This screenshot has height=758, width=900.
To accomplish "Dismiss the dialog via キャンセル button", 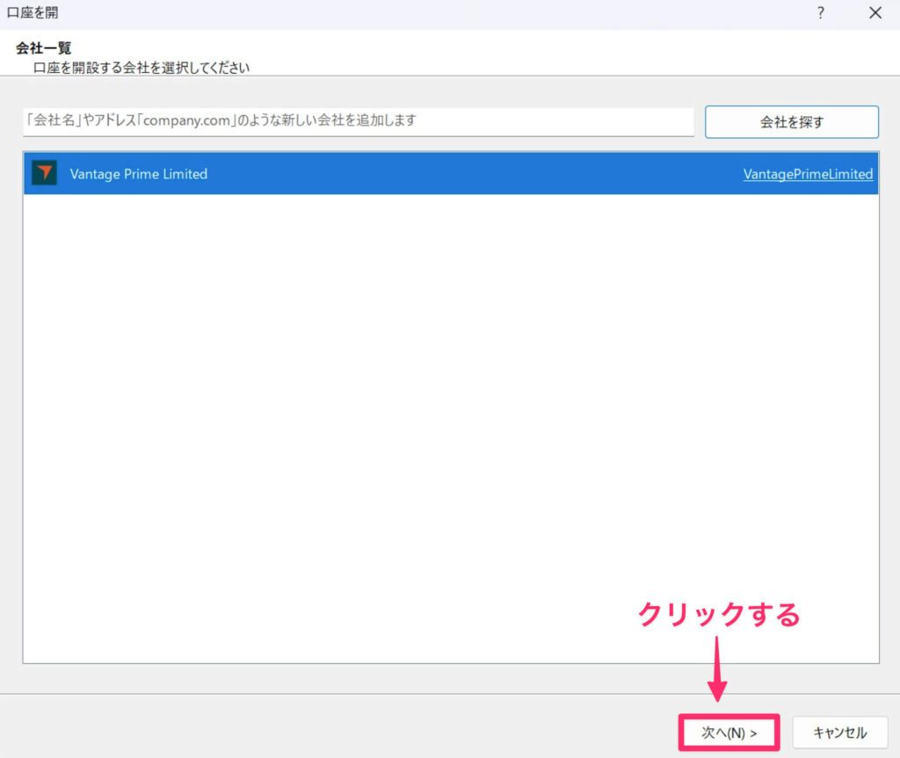I will pyautogui.click(x=839, y=732).
